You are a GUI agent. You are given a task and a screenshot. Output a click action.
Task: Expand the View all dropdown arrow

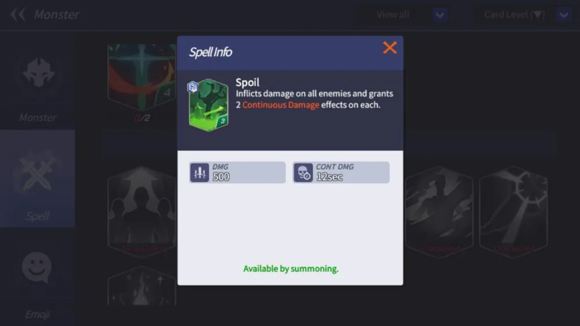click(440, 15)
